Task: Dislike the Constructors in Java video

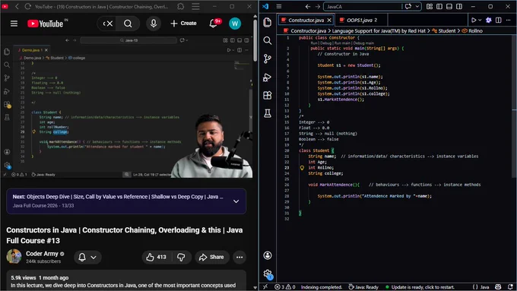Action: pyautogui.click(x=181, y=257)
